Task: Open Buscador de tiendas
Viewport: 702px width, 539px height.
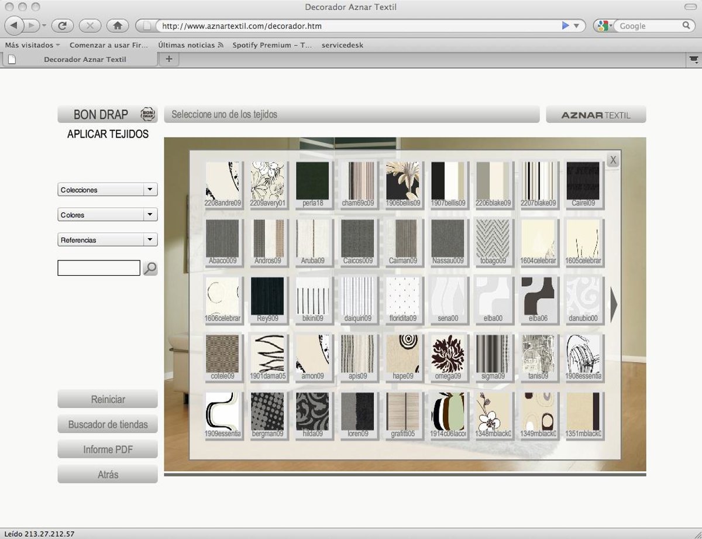Action: 108,424
